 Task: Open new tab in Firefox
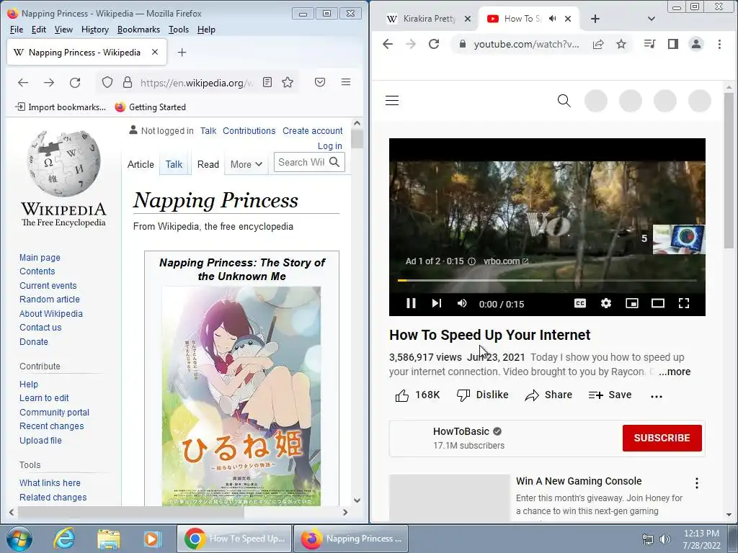[182, 52]
